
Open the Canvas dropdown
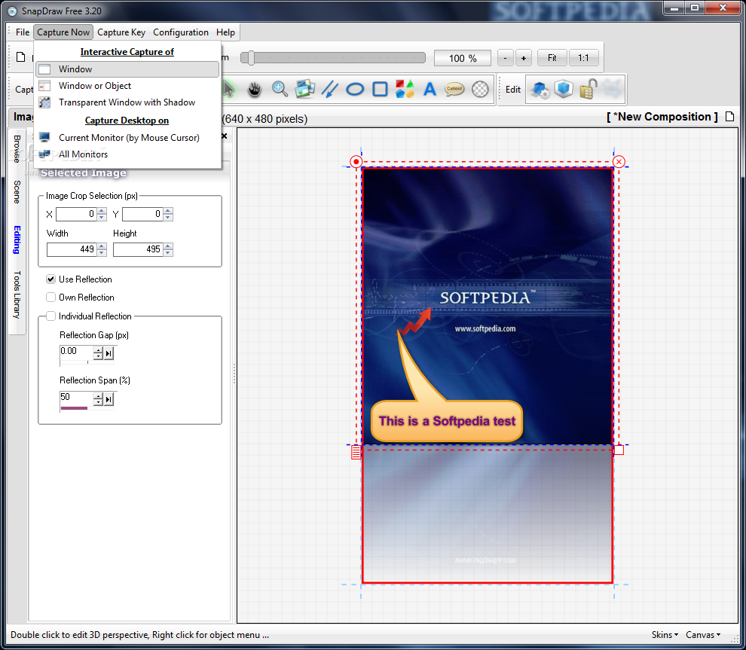click(x=703, y=635)
